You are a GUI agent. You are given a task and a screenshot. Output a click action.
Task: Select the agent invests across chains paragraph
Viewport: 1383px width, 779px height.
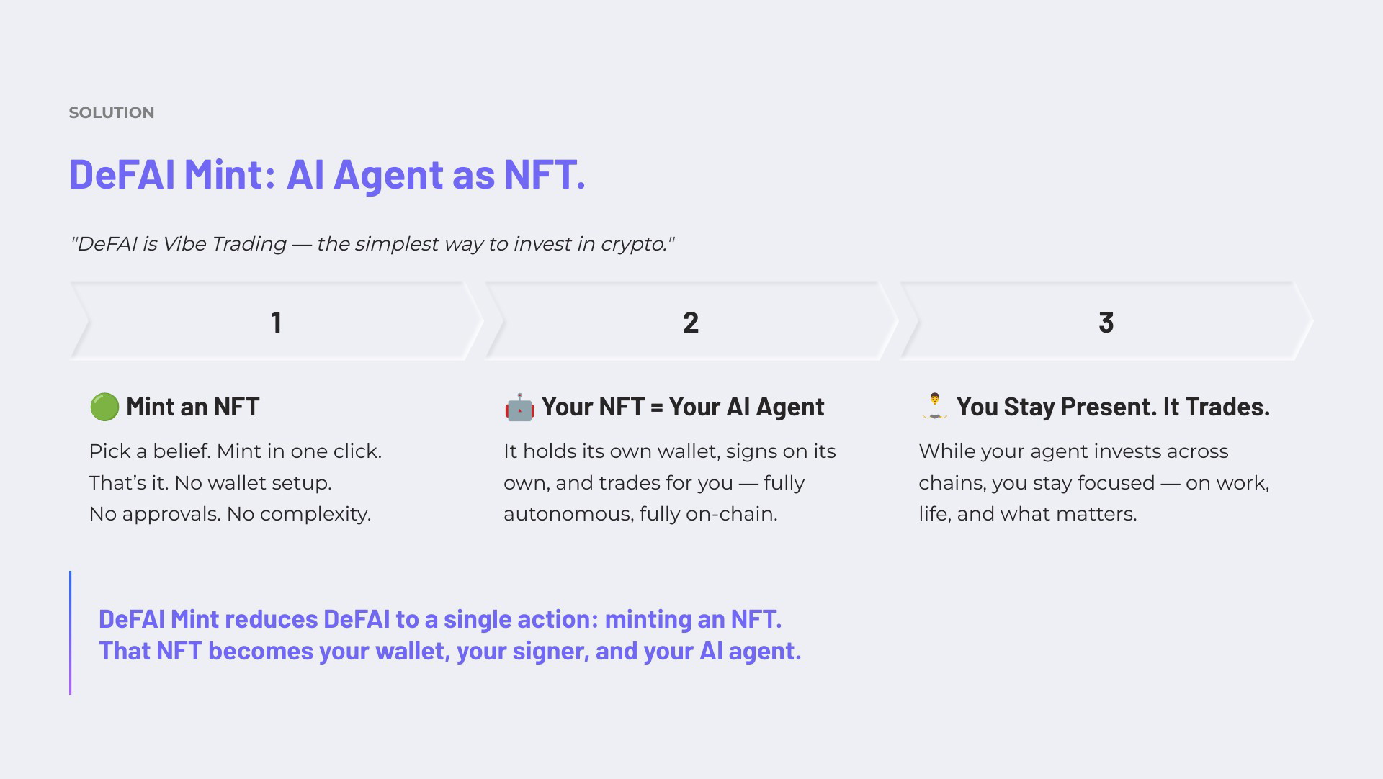click(1094, 482)
